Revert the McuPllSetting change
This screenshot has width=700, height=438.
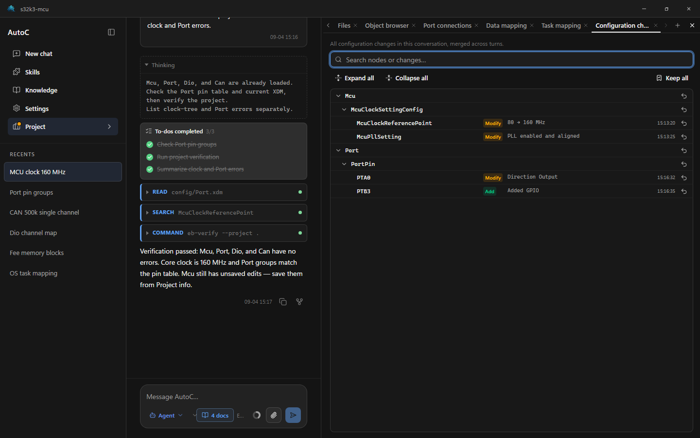pos(684,137)
